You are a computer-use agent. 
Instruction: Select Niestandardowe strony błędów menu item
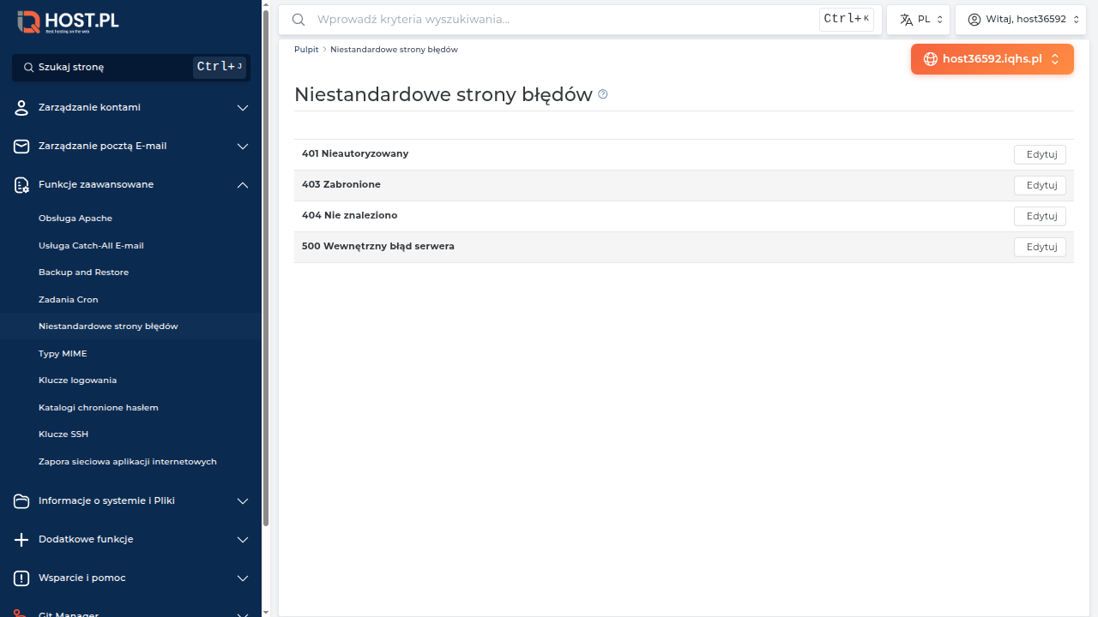(x=108, y=326)
